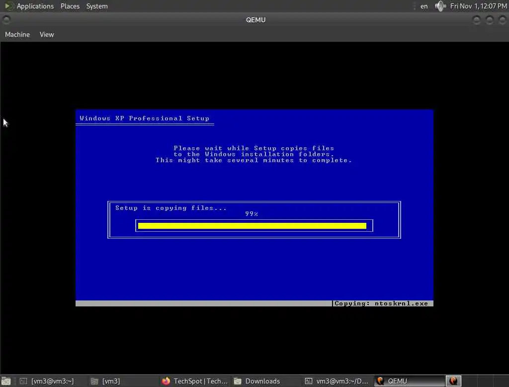Minimize the QEMU window
This screenshot has width=509, height=387.
coord(476,20)
